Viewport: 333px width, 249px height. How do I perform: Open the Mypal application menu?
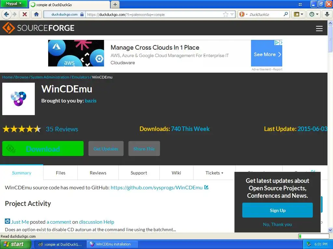[x=14, y=4]
